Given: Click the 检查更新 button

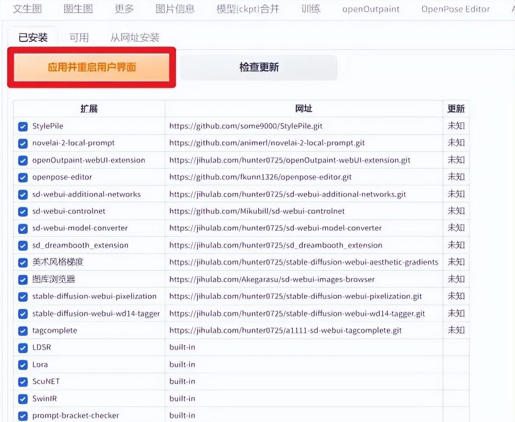Looking at the screenshot, I should click(x=259, y=67).
